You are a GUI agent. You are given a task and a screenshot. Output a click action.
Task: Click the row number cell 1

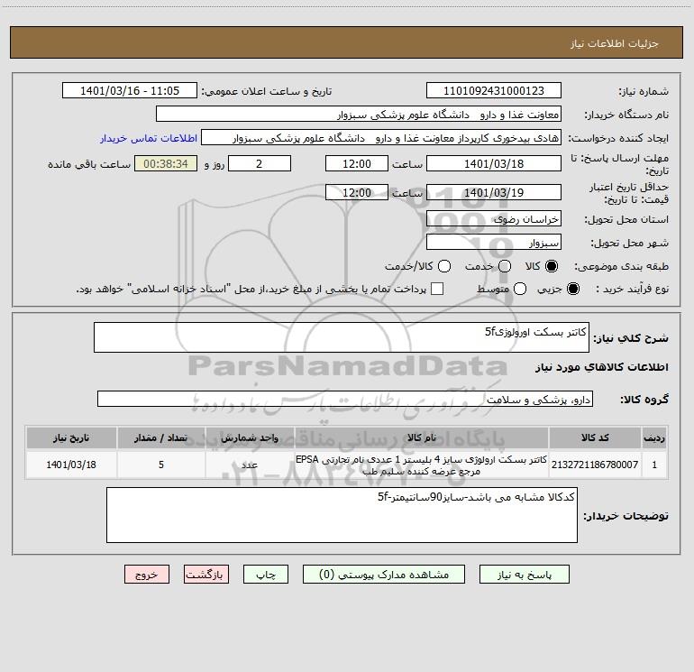coord(654,465)
